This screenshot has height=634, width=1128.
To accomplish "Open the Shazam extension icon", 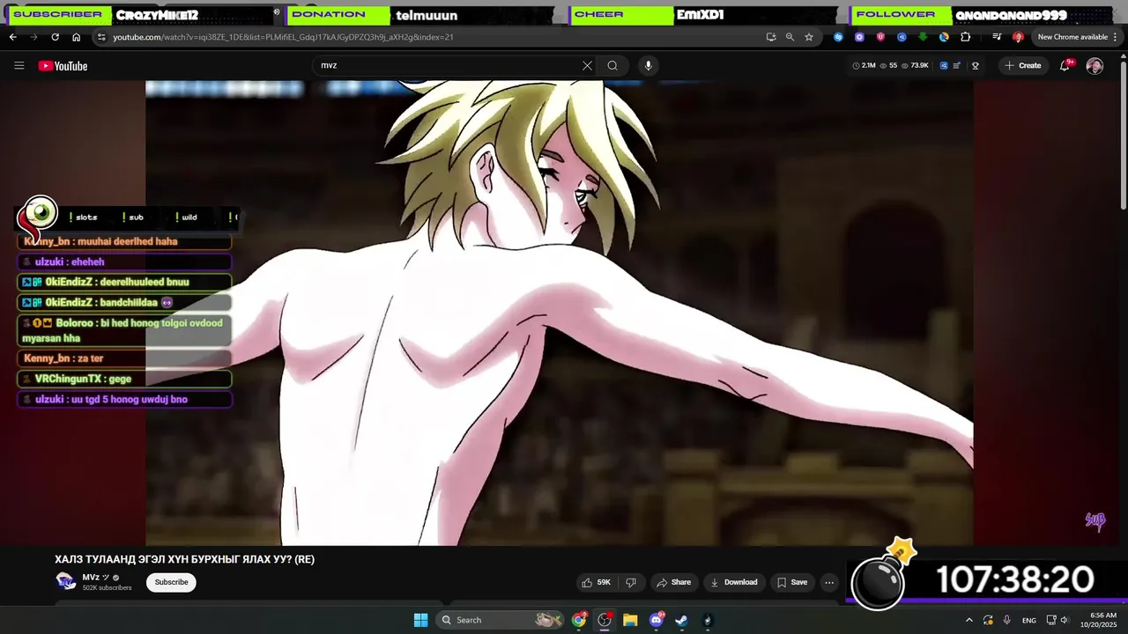I will pos(838,37).
